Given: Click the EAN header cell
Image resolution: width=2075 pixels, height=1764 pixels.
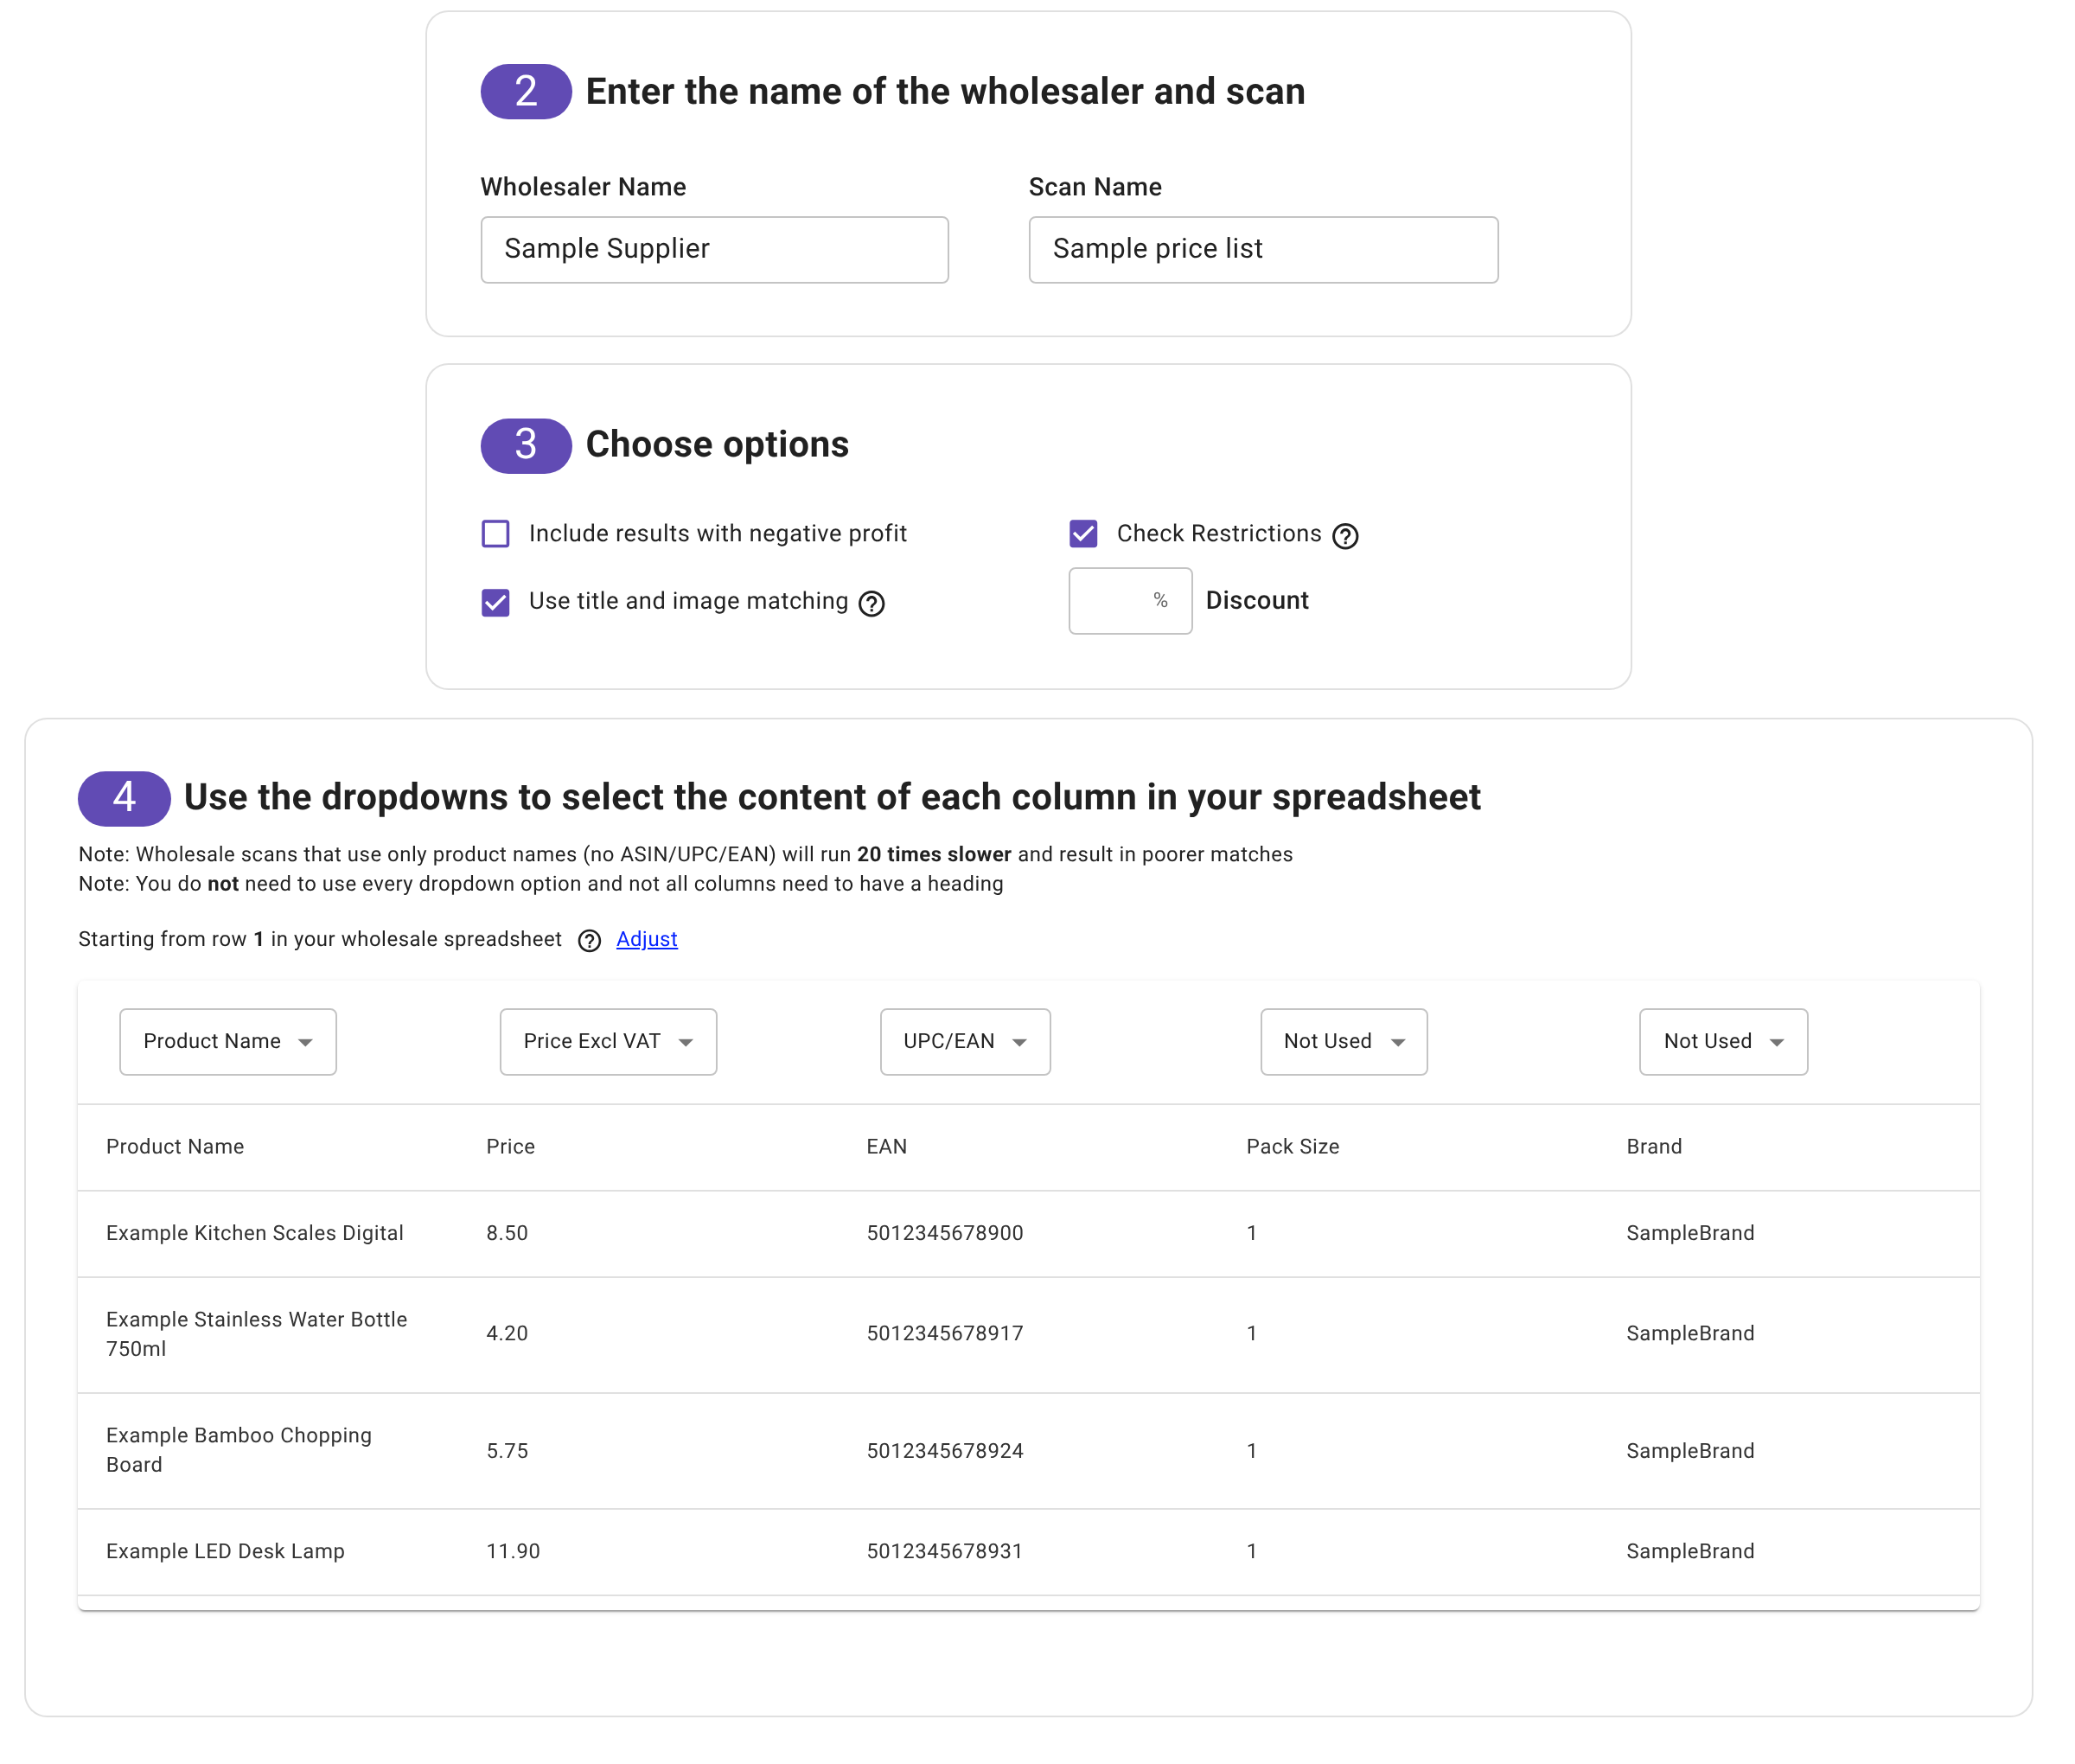Looking at the screenshot, I should (886, 1147).
